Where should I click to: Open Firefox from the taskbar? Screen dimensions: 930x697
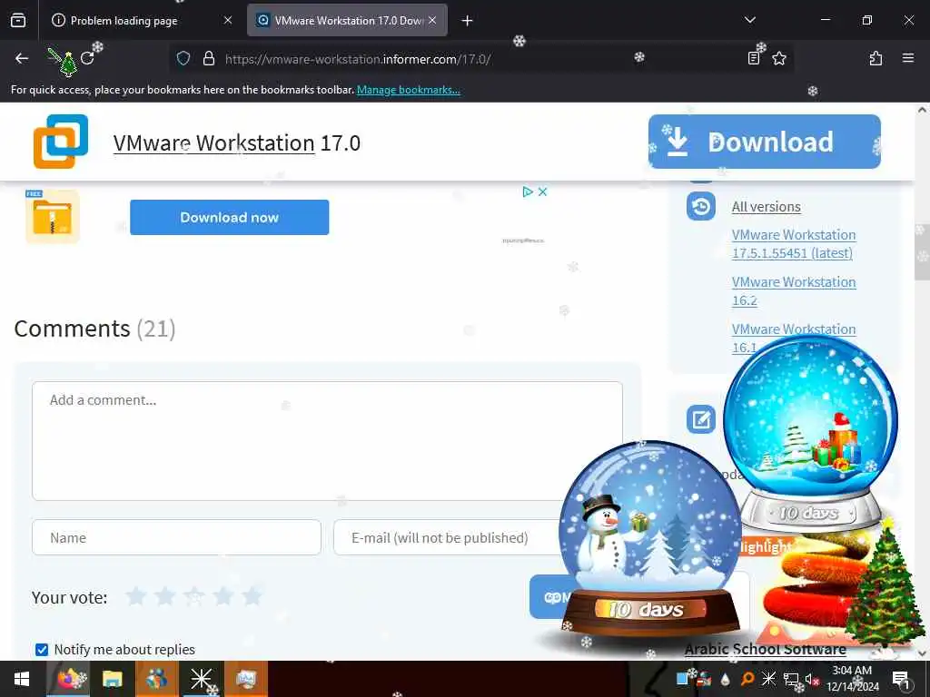(69, 679)
